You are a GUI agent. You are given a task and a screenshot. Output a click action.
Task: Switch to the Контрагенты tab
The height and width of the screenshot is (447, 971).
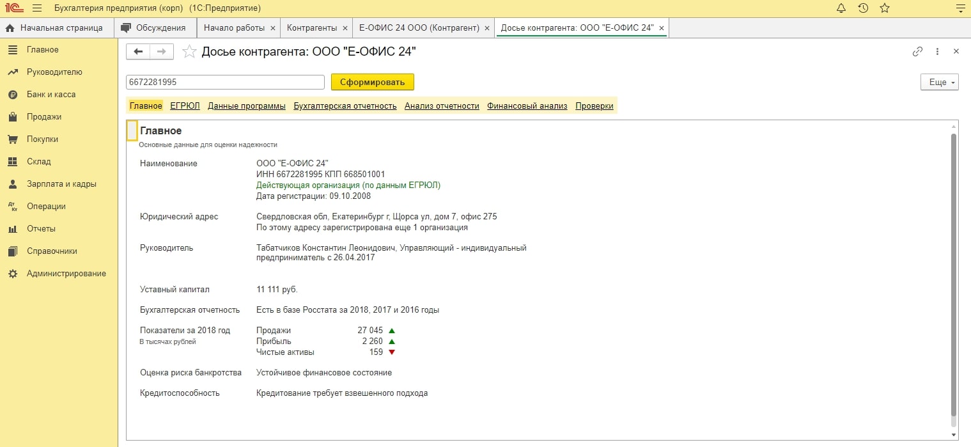coord(311,28)
